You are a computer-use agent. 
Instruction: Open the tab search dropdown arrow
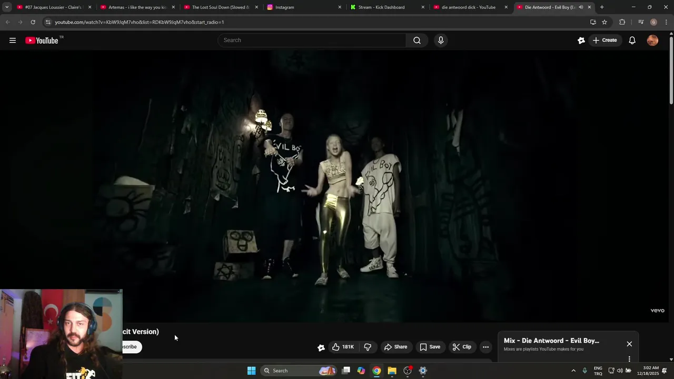[x=7, y=7]
